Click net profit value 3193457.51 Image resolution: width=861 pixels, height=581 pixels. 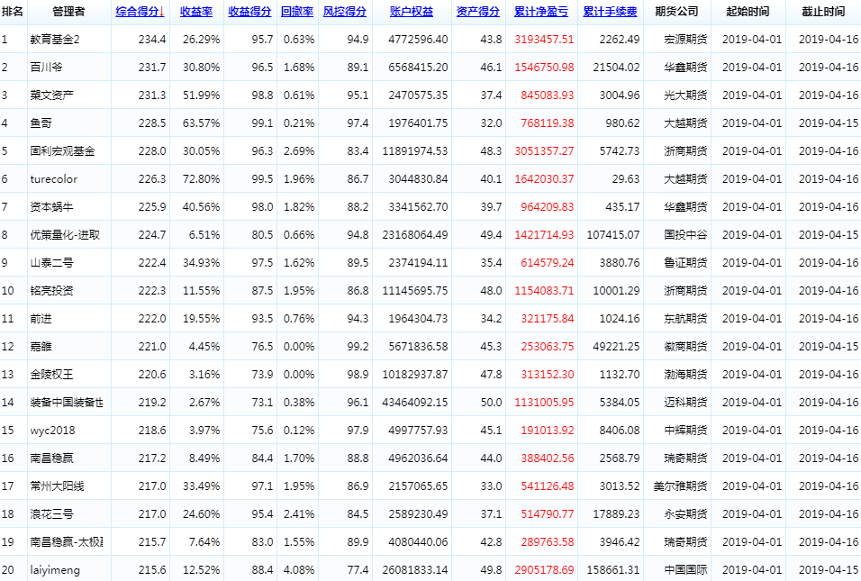(544, 40)
